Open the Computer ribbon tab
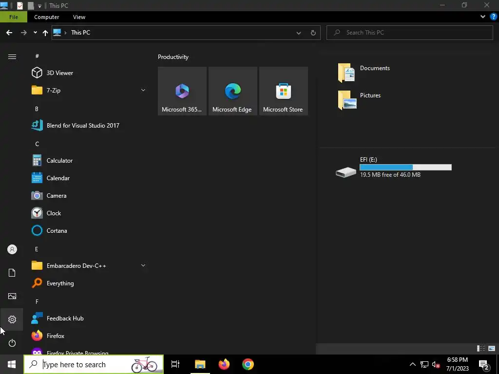Viewport: 499px width, 374px height. point(46,17)
